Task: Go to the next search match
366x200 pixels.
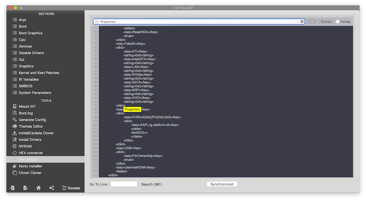Action: point(314,21)
